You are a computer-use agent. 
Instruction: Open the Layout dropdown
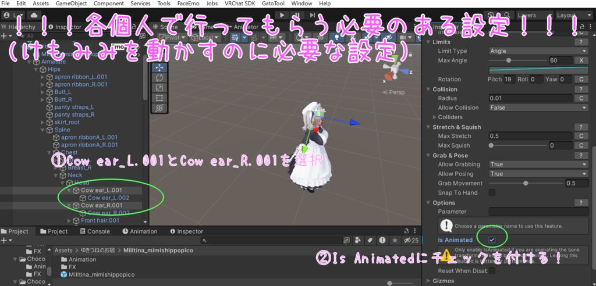(x=573, y=15)
